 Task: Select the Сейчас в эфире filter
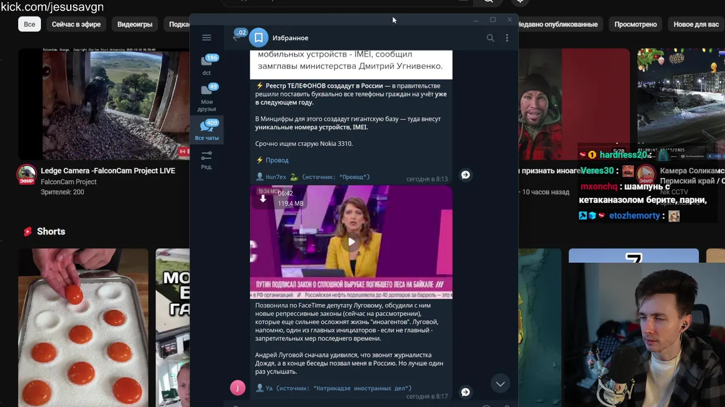click(x=76, y=24)
